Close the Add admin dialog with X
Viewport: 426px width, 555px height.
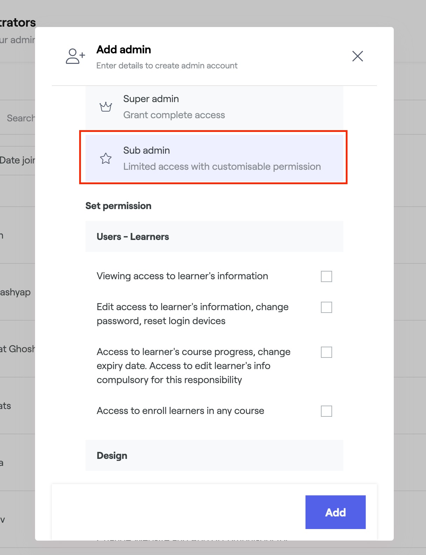point(357,56)
